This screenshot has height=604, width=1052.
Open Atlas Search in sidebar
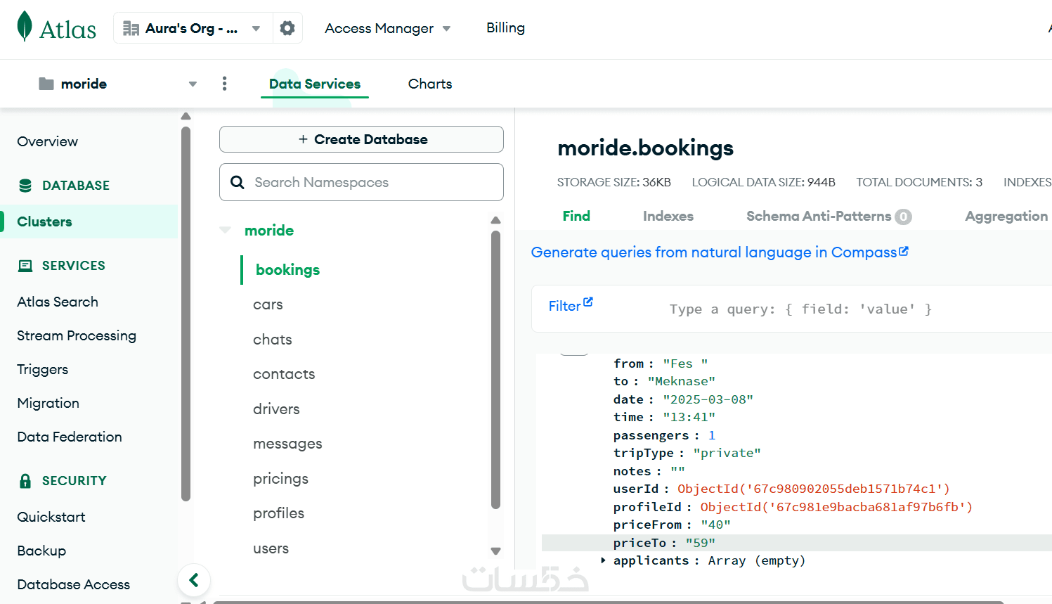coord(58,302)
